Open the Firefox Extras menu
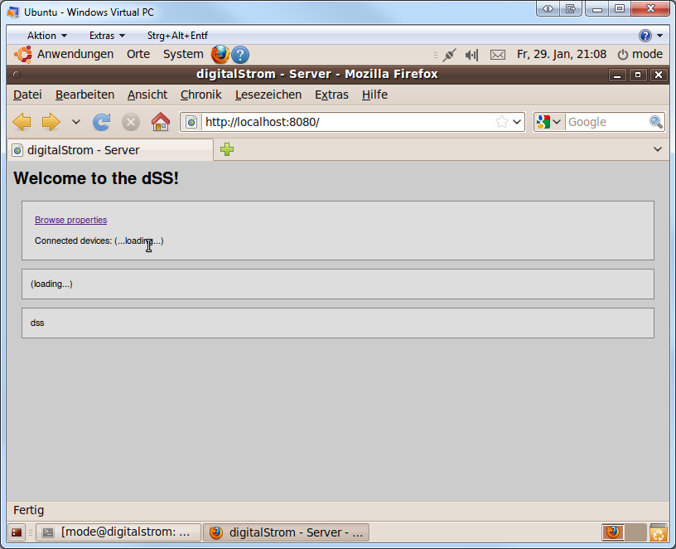 [x=331, y=95]
